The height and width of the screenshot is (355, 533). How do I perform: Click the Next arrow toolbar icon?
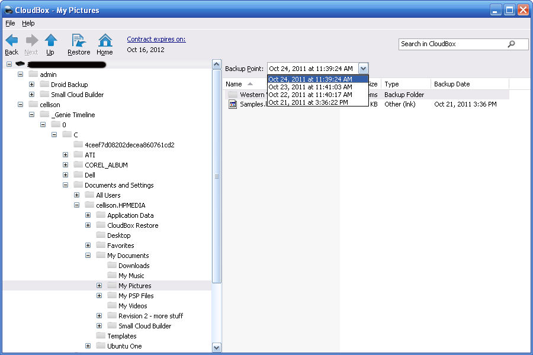click(31, 40)
